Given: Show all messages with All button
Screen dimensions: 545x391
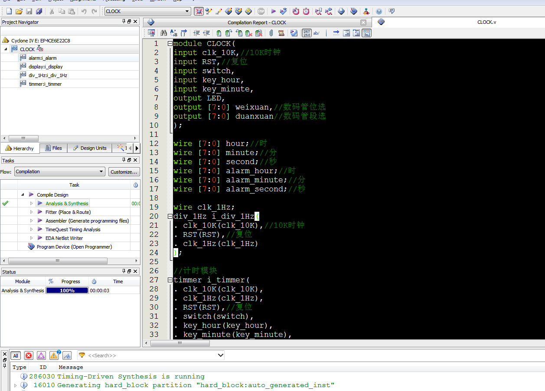Looking at the screenshot, I should point(16,355).
